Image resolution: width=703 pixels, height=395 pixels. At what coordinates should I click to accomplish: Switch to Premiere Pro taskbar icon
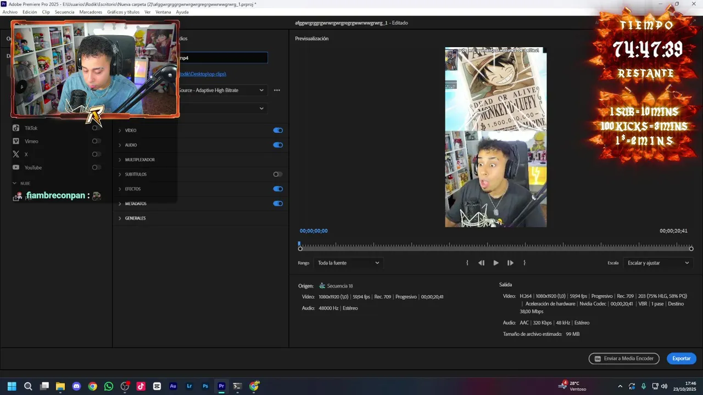[221, 386]
